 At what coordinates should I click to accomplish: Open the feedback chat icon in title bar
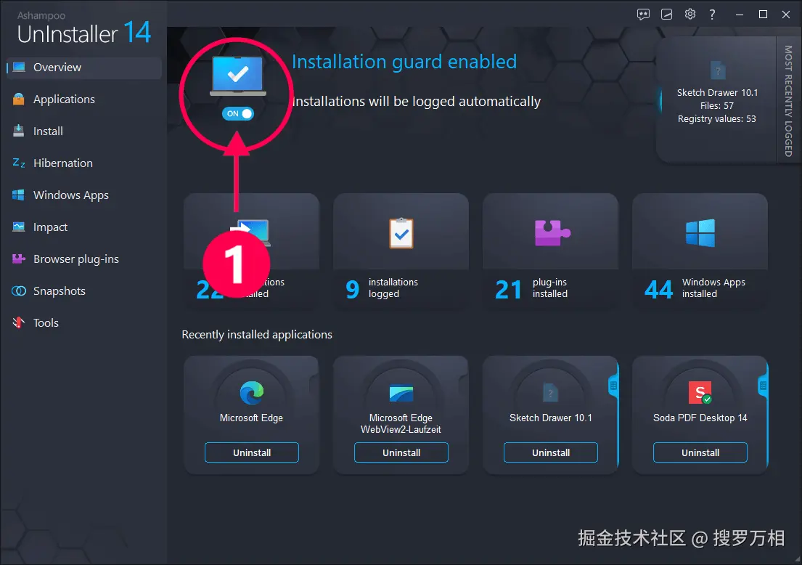643,15
